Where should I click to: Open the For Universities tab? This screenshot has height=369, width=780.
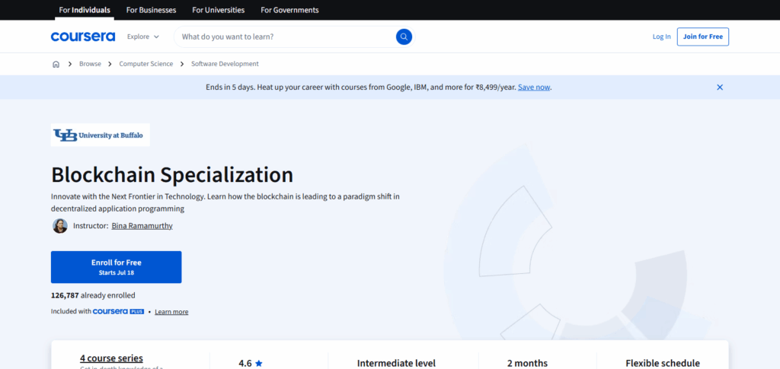(x=218, y=10)
